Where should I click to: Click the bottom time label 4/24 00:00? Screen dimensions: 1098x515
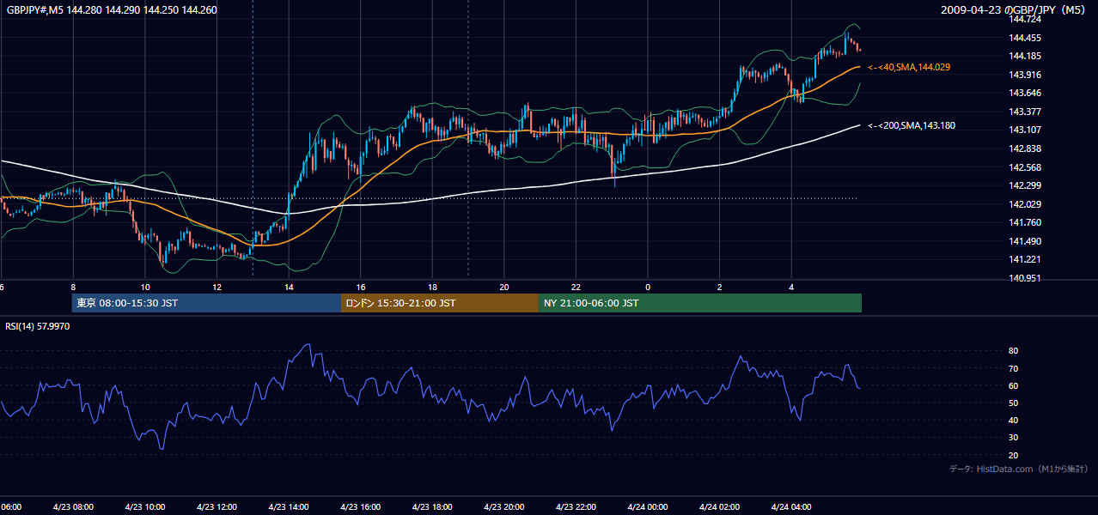[648, 507]
